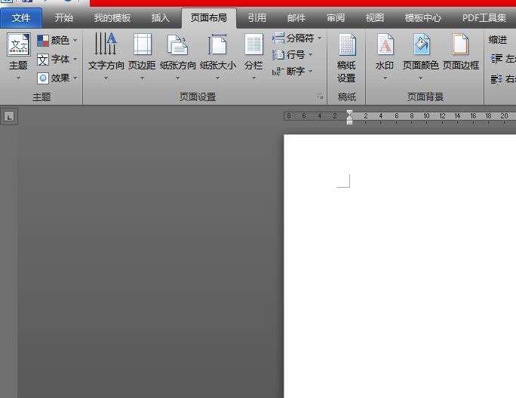Launch the 页面设置 dialog box launcher
The height and width of the screenshot is (398, 516).
(x=321, y=97)
